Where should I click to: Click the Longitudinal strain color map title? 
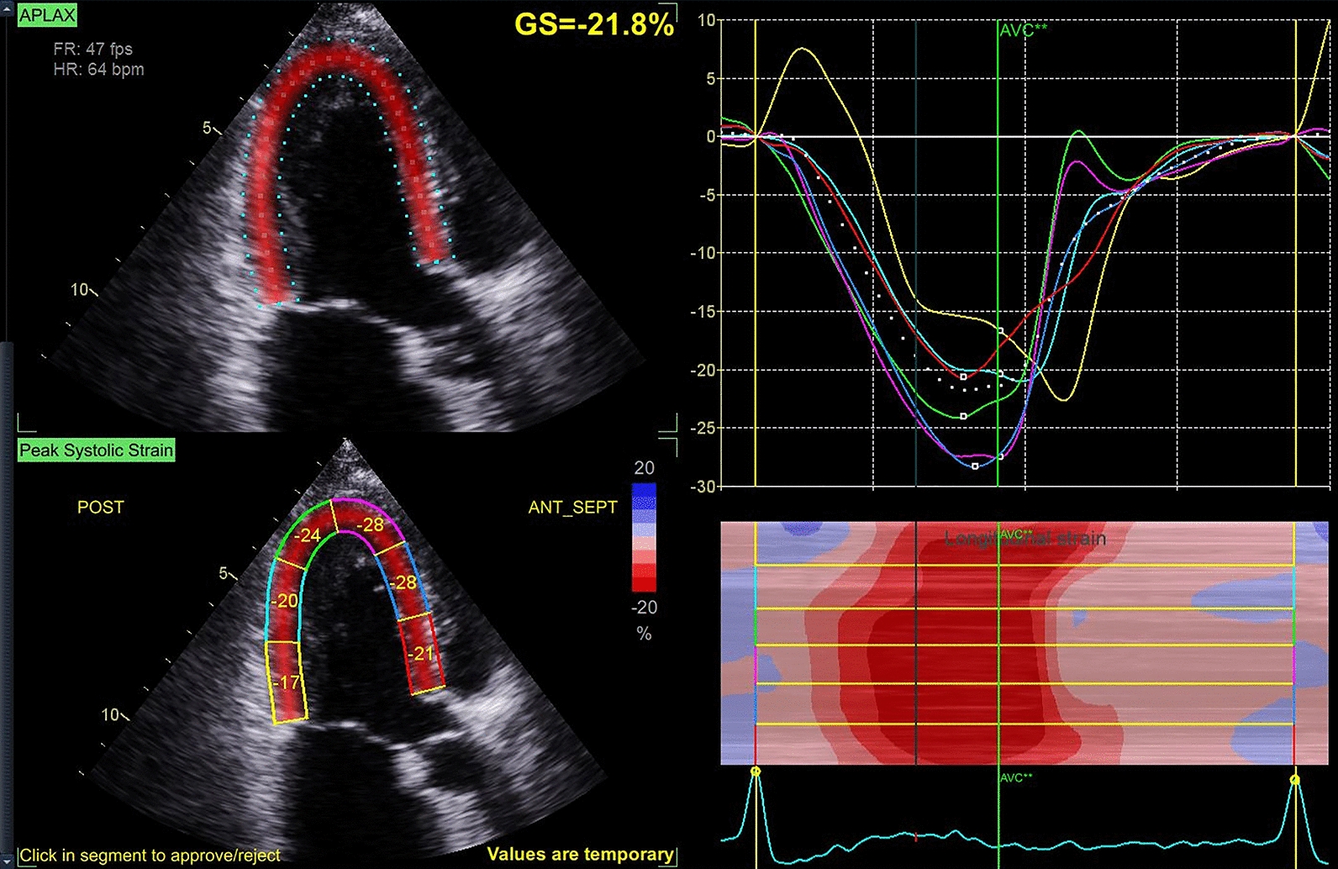pyautogui.click(x=1025, y=539)
